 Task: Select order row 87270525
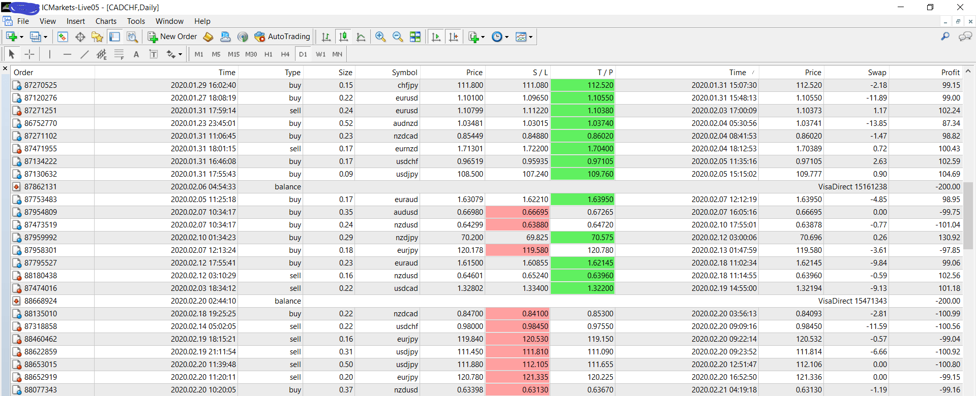(487, 85)
